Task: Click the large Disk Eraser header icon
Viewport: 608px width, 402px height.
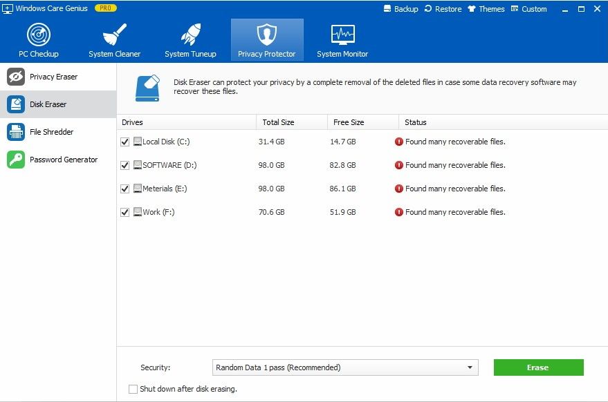Action: pos(147,88)
